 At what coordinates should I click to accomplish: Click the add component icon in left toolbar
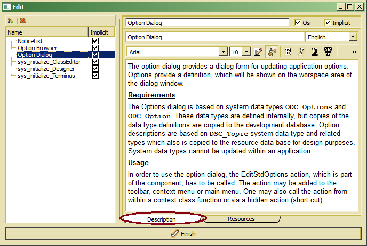10,21
